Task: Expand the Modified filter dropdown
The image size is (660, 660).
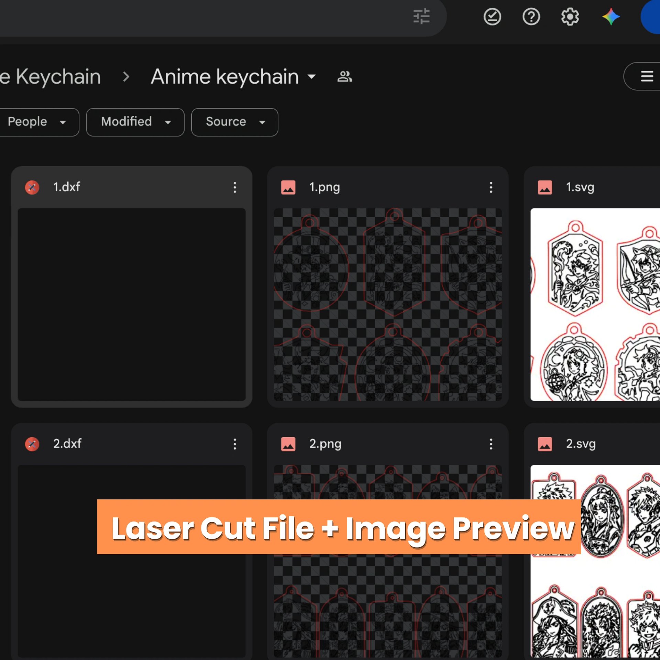Action: pos(135,122)
